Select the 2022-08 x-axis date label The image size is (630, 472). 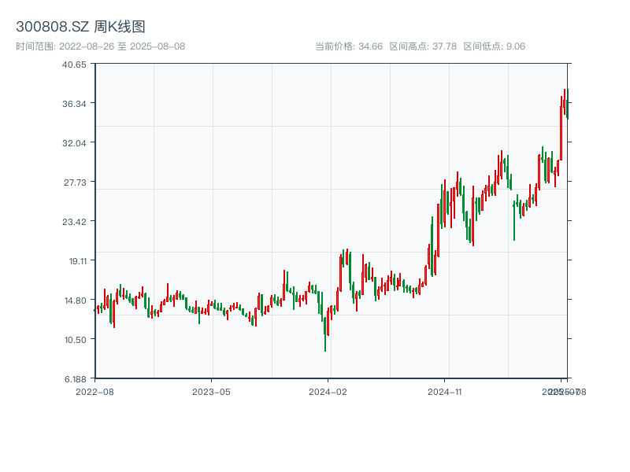coord(94,391)
